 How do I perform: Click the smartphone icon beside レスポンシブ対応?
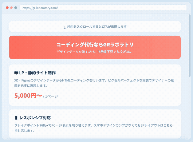coord(16,118)
